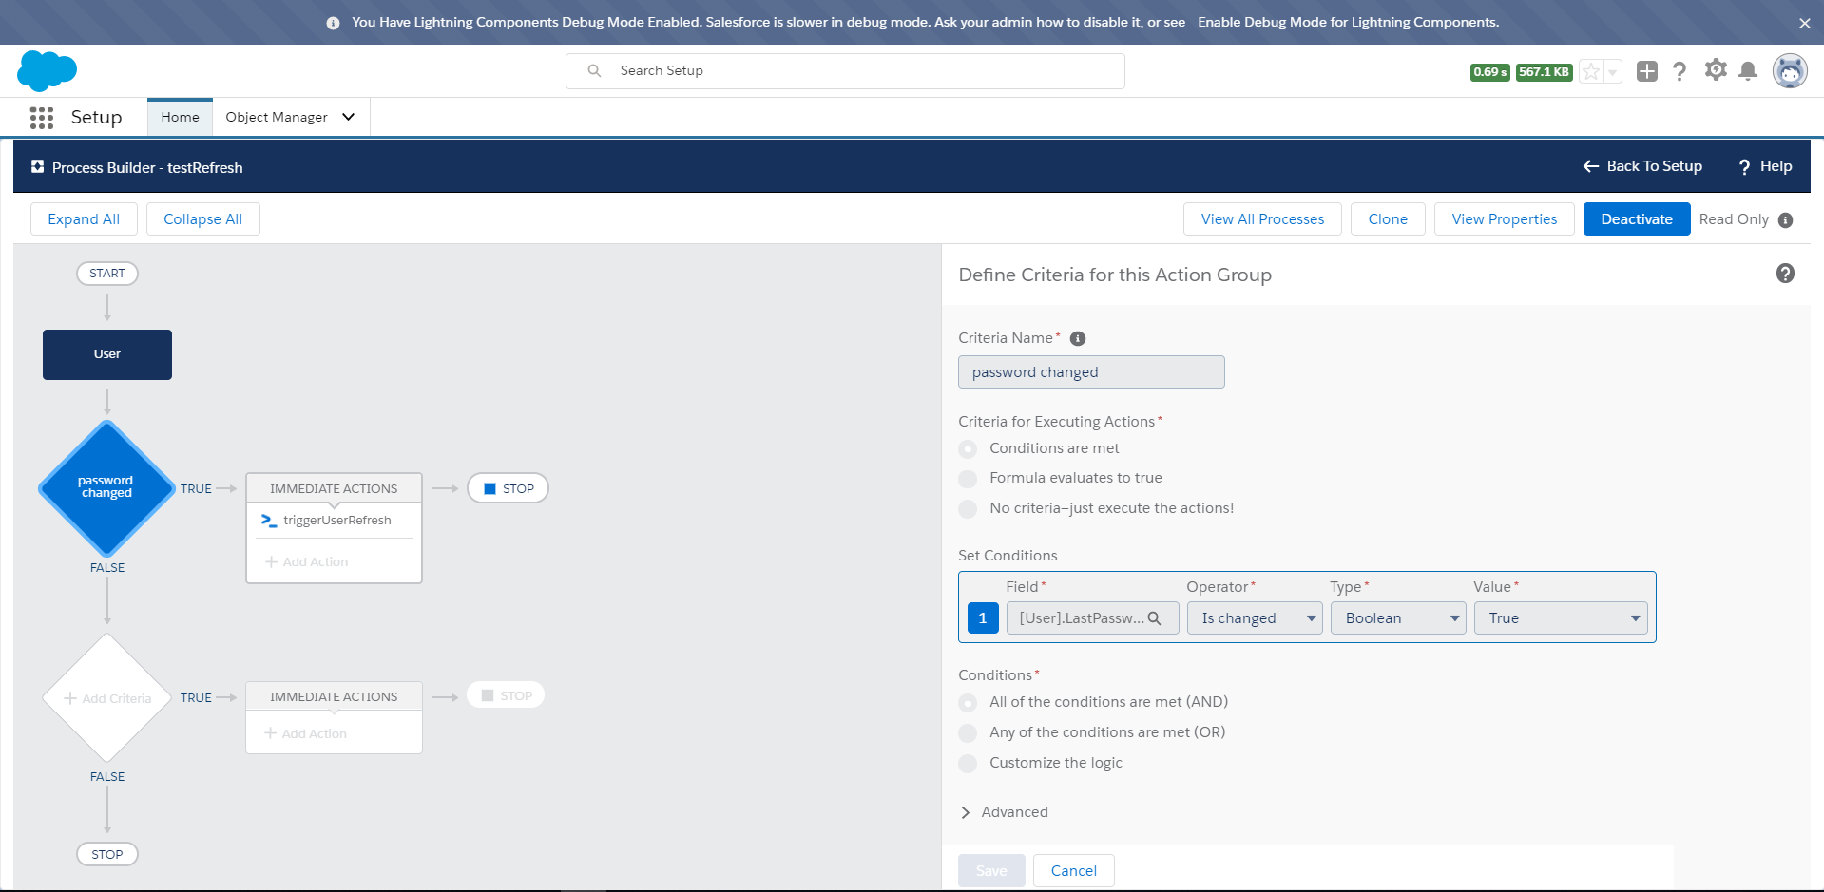Click the Deactivate button
The height and width of the screenshot is (892, 1824).
pos(1637,219)
